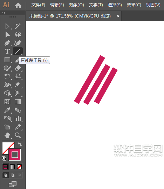Screen dimensions: 164x189
Task: Choose the Rectangle tool
Action: click(7, 60)
